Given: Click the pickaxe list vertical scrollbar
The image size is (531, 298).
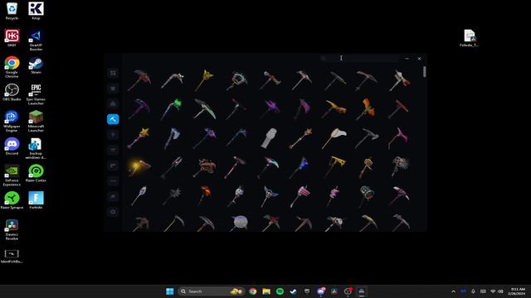Looking at the screenshot, I should (x=424, y=71).
